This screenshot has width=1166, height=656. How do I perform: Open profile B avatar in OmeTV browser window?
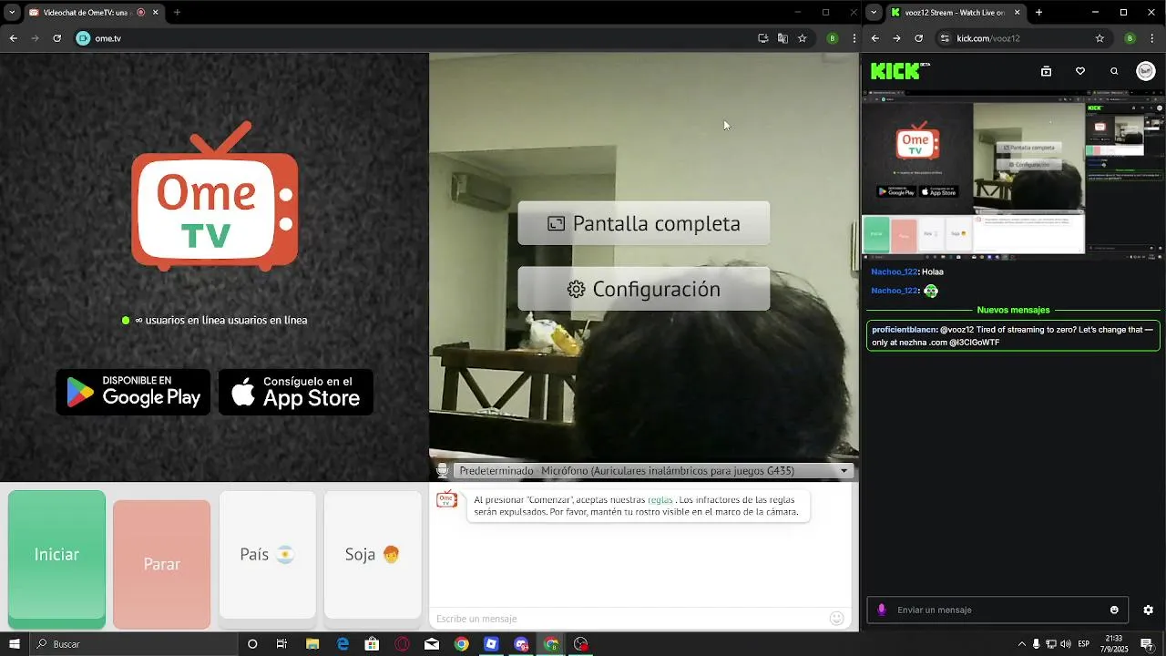pyautogui.click(x=832, y=38)
